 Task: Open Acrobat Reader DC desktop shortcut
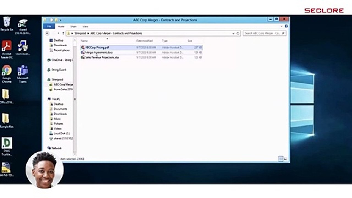(x=7, y=50)
